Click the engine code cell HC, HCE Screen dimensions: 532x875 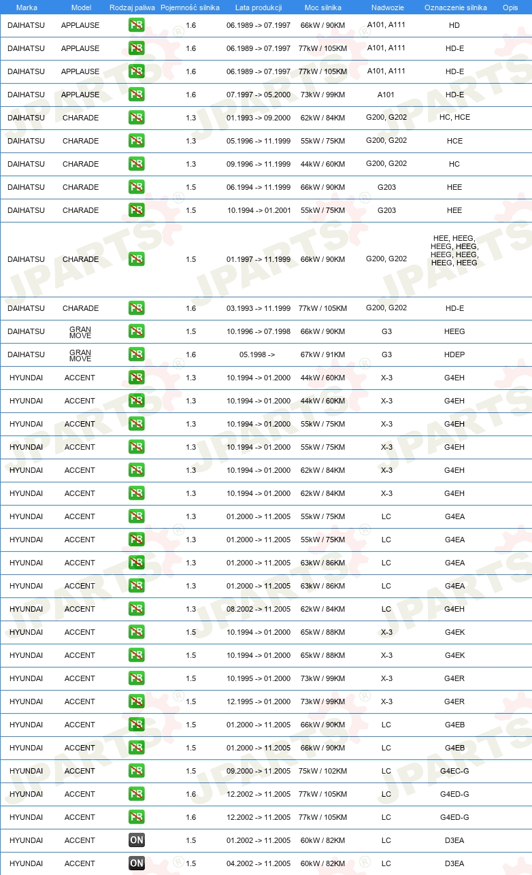pos(454,117)
